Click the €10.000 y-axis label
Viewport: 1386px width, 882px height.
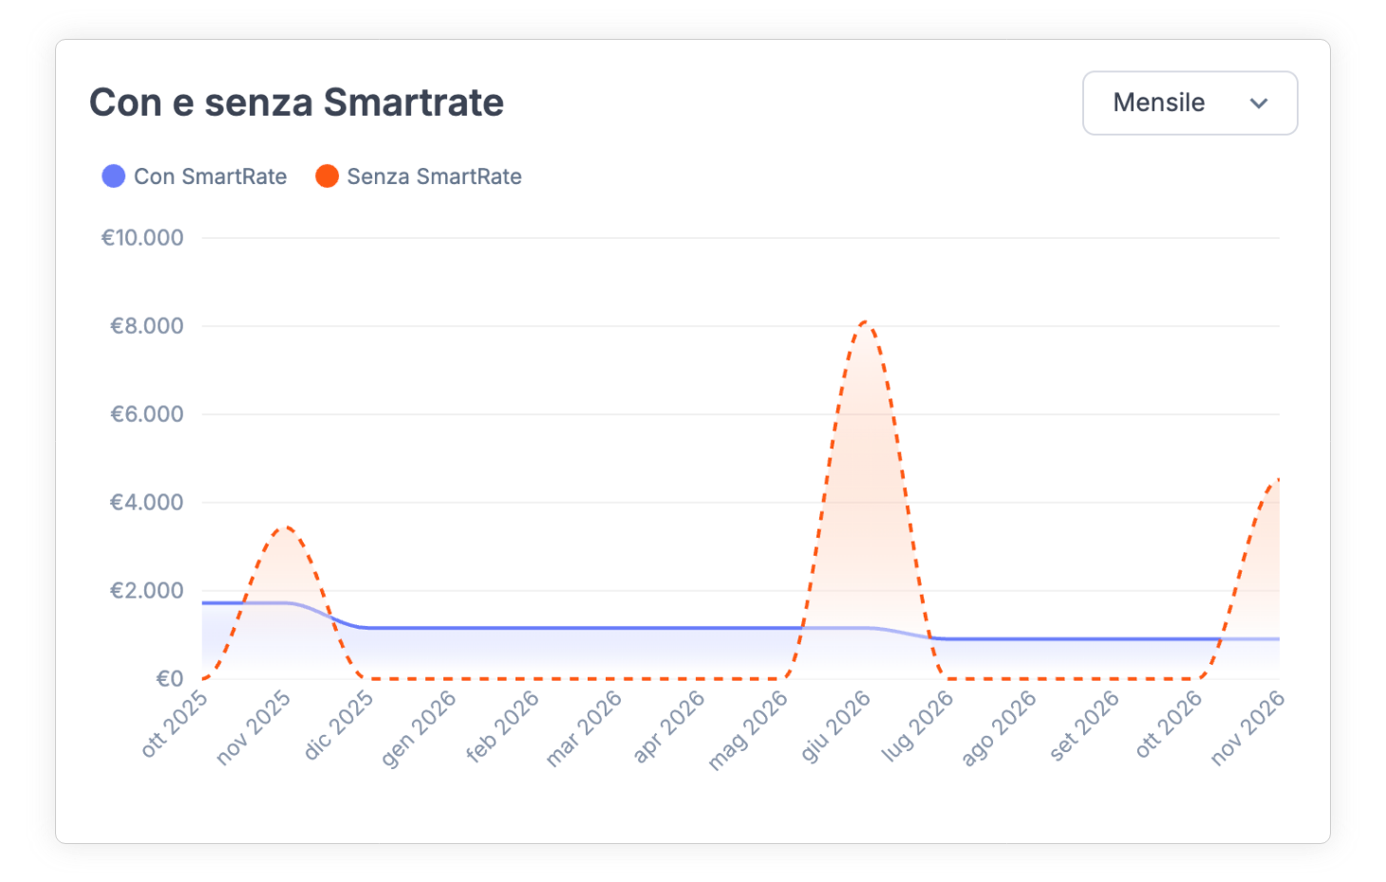pyautogui.click(x=142, y=238)
